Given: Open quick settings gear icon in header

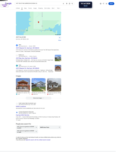Looking at the screenshot, I should [x=101, y=4].
